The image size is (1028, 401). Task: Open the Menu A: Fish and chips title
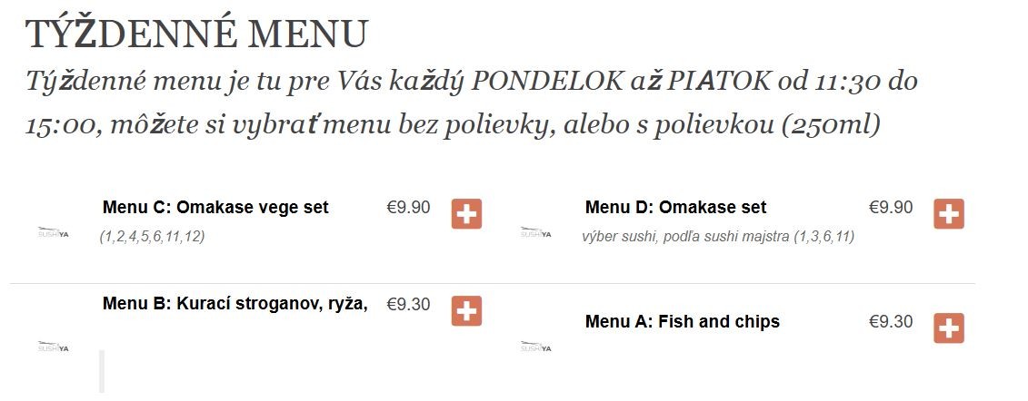(683, 322)
